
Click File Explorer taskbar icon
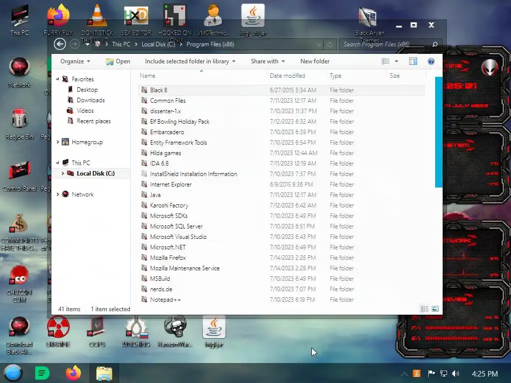[x=104, y=373]
